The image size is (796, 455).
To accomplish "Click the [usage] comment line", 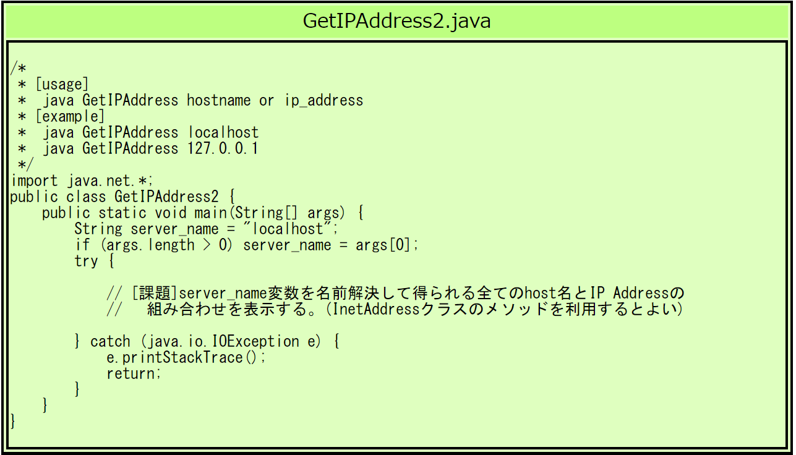I will point(62,84).
